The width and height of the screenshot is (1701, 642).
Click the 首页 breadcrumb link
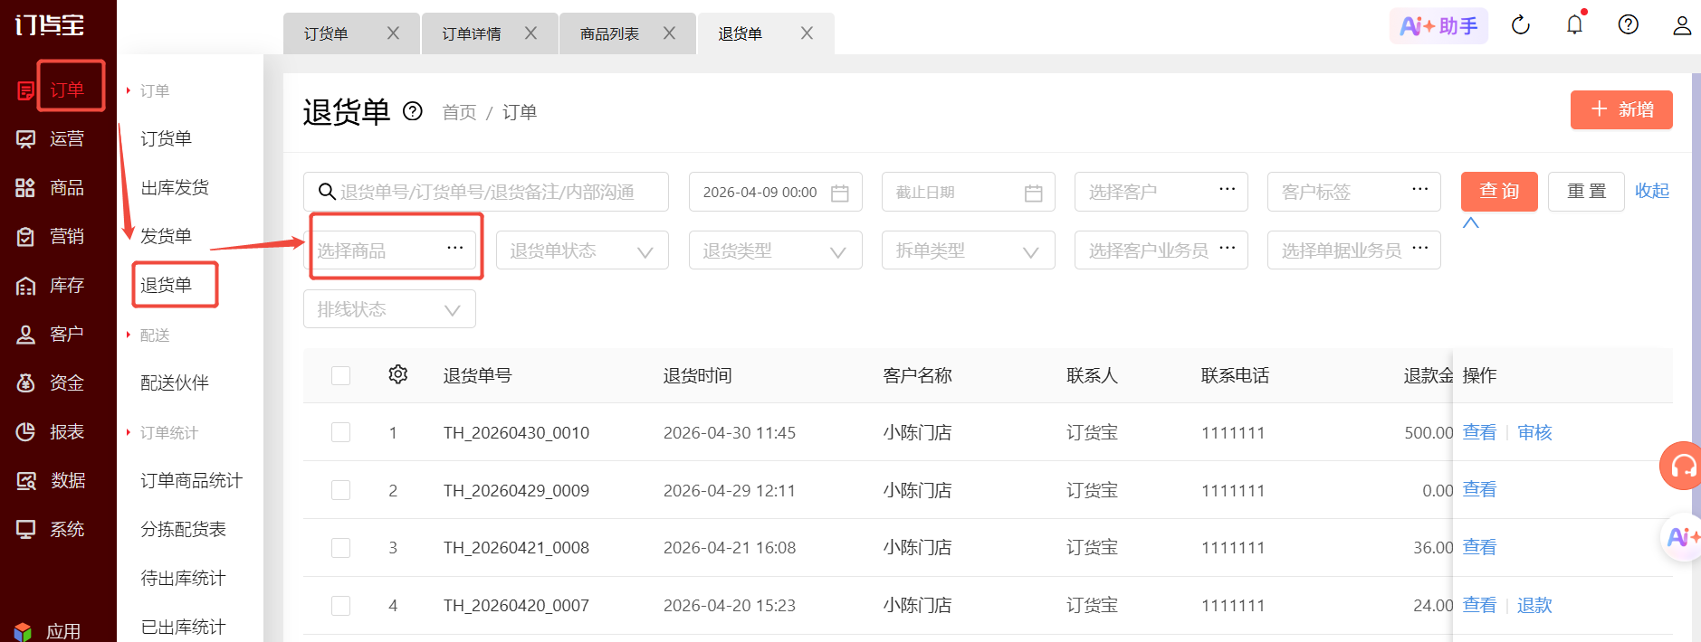tap(459, 112)
